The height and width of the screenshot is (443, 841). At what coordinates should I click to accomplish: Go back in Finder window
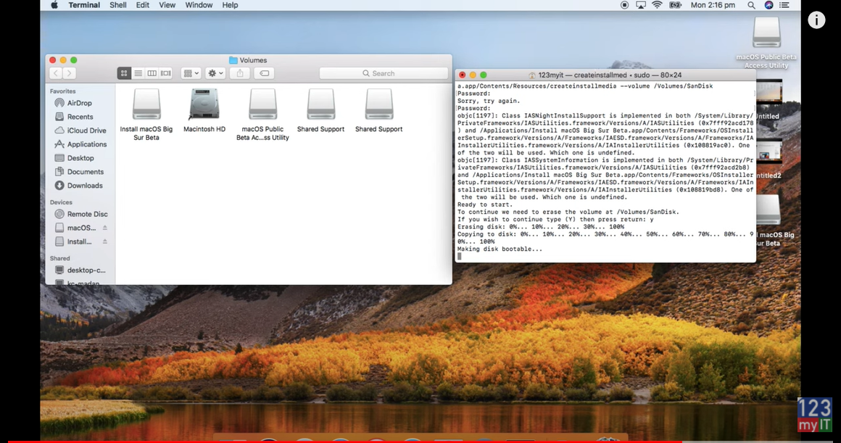(x=56, y=73)
